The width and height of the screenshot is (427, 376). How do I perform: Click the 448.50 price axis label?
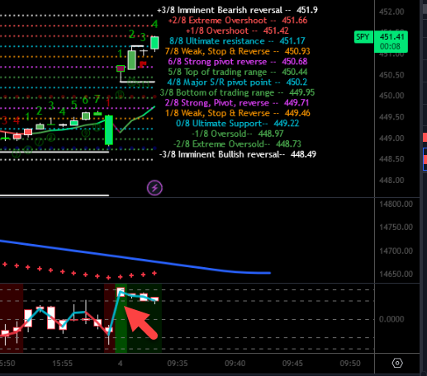pyautogui.click(x=391, y=159)
